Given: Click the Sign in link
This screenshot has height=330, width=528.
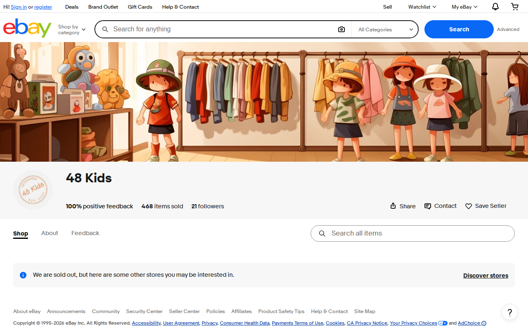Looking at the screenshot, I should pyautogui.click(x=19, y=7).
